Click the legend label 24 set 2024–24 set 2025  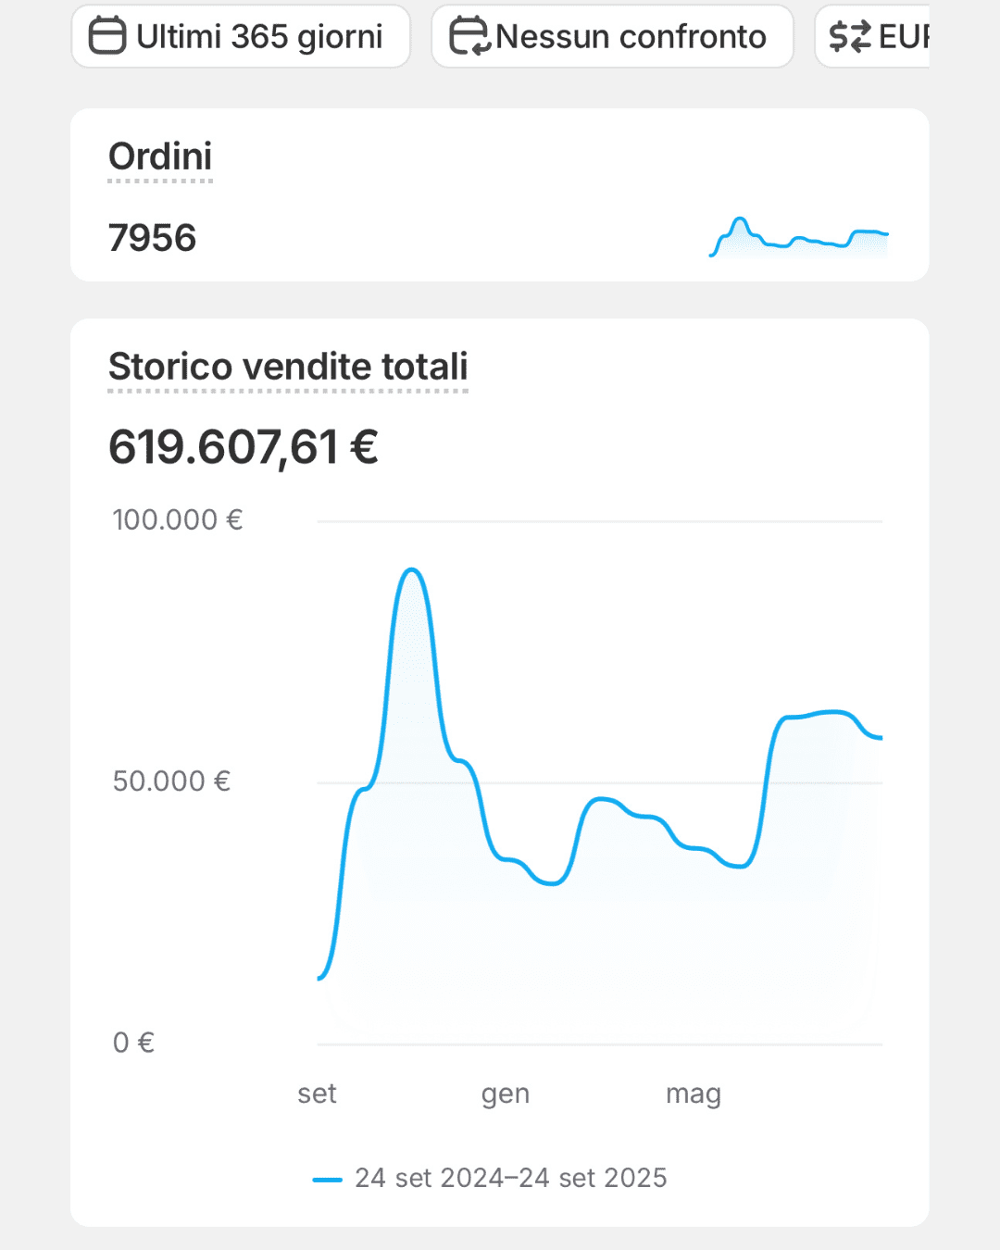(510, 1178)
